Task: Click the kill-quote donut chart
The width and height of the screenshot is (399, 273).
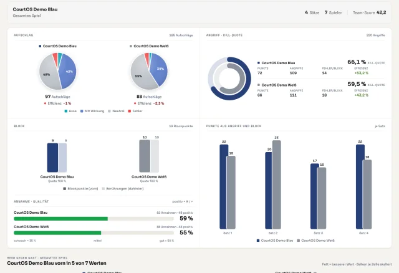Action: (x=229, y=79)
